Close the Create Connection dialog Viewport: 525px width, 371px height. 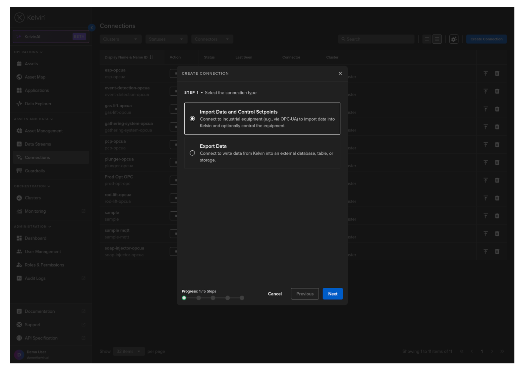pos(340,74)
